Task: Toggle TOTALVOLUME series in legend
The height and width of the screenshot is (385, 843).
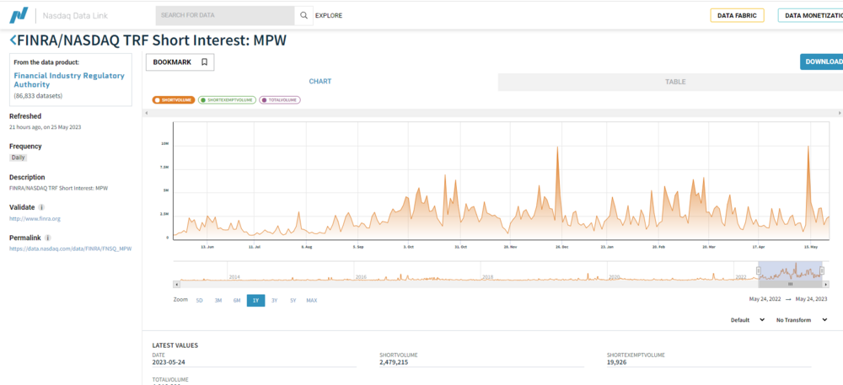Action: point(280,100)
